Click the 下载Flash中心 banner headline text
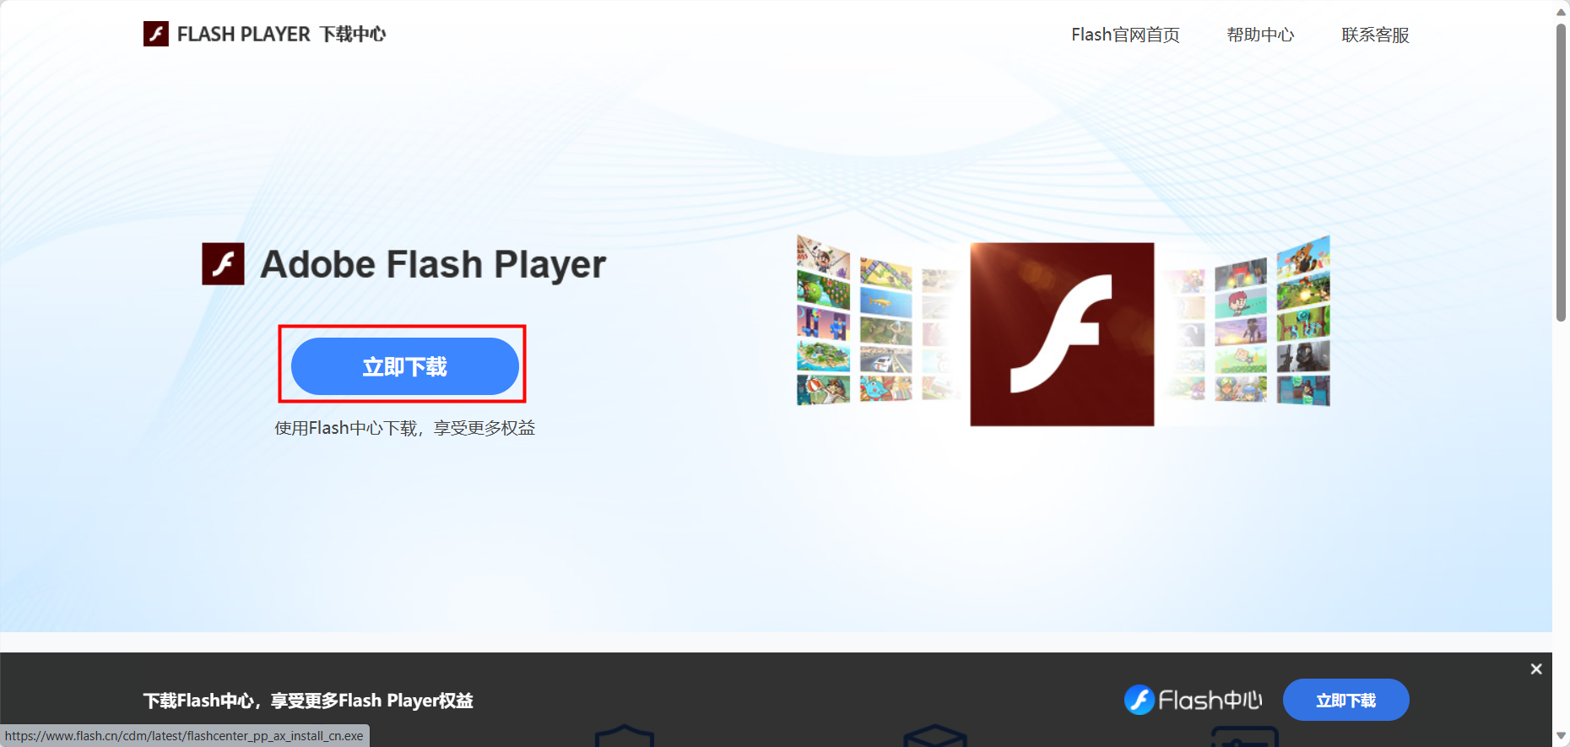 (308, 701)
